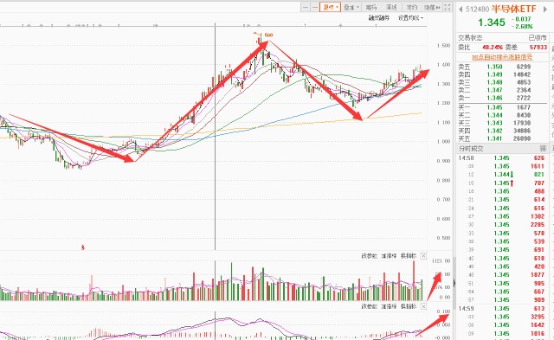The width and height of the screenshot is (554, 340).
Task: Switch to 简约 simplified view
Action: (412, 7)
